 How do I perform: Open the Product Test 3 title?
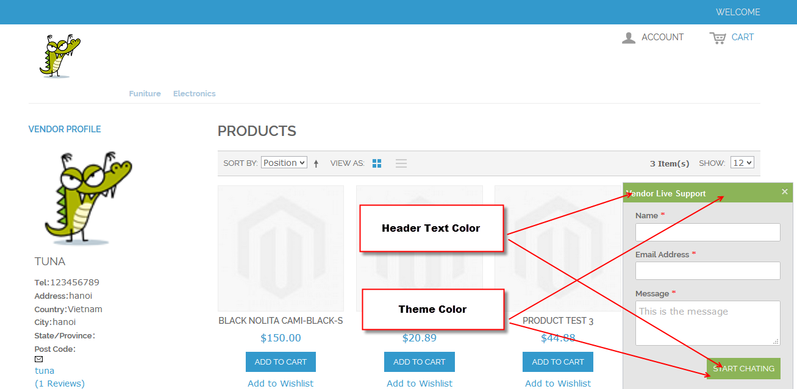[x=558, y=321]
